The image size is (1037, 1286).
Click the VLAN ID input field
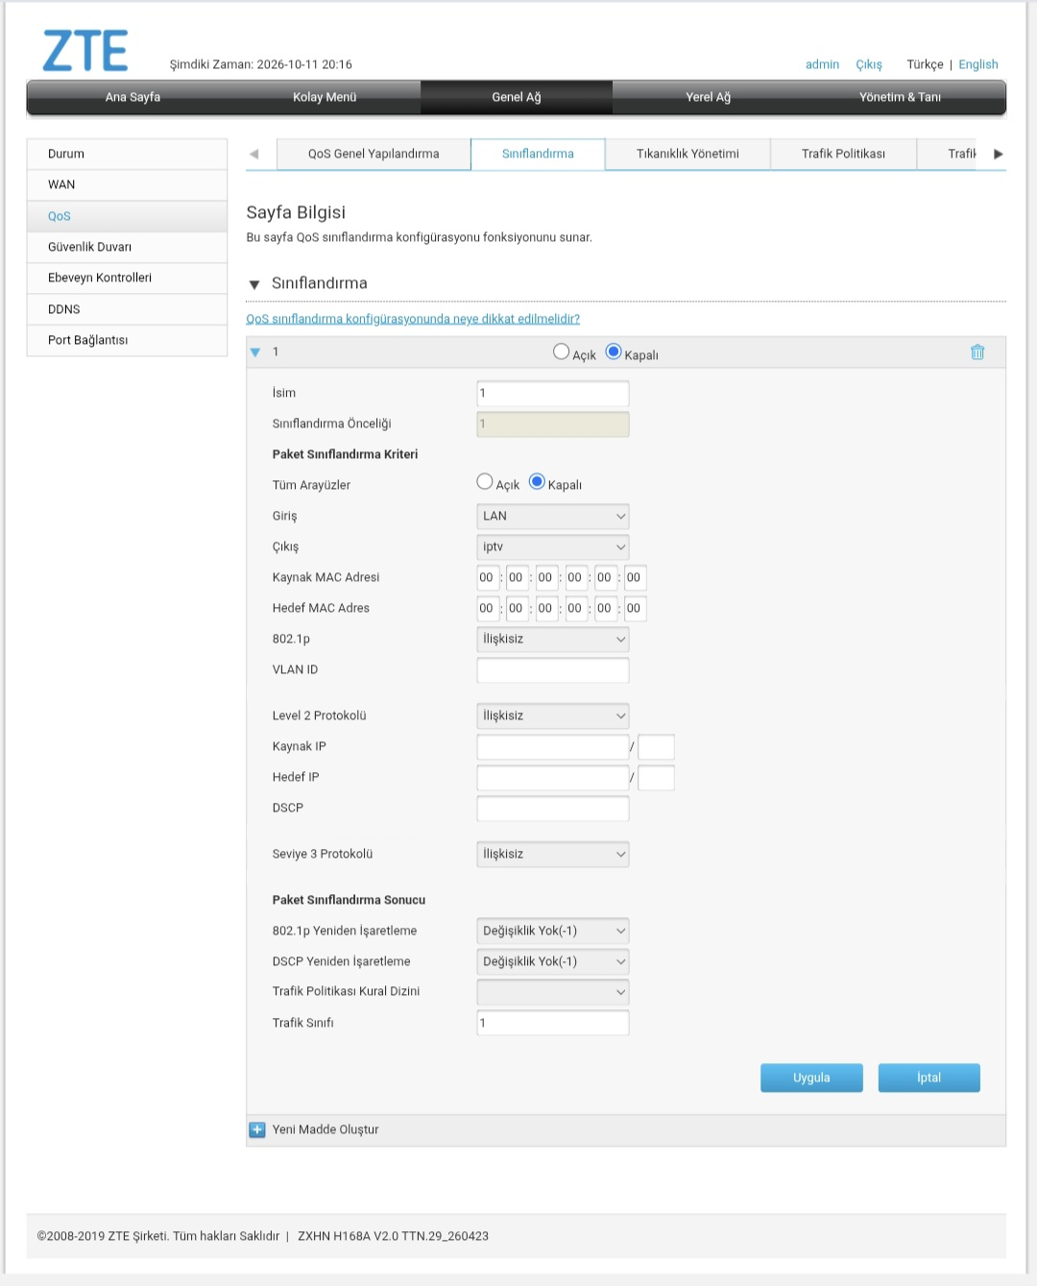click(x=553, y=670)
